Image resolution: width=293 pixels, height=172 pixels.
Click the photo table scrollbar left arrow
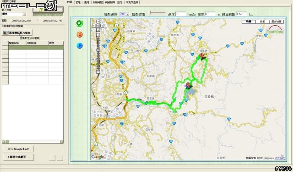pyautogui.click(x=4, y=142)
